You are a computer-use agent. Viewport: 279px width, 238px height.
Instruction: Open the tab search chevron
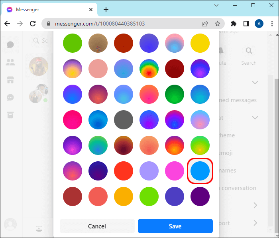(216, 5)
